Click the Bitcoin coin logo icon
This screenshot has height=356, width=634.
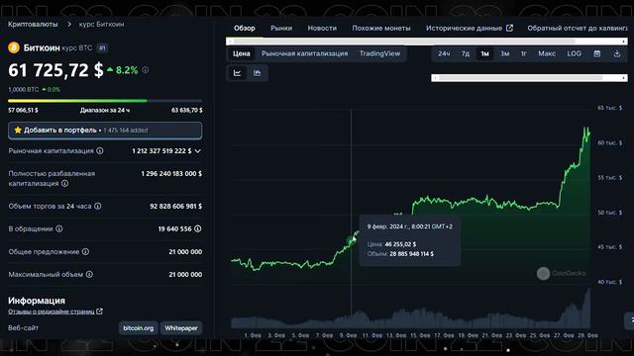tap(14, 47)
